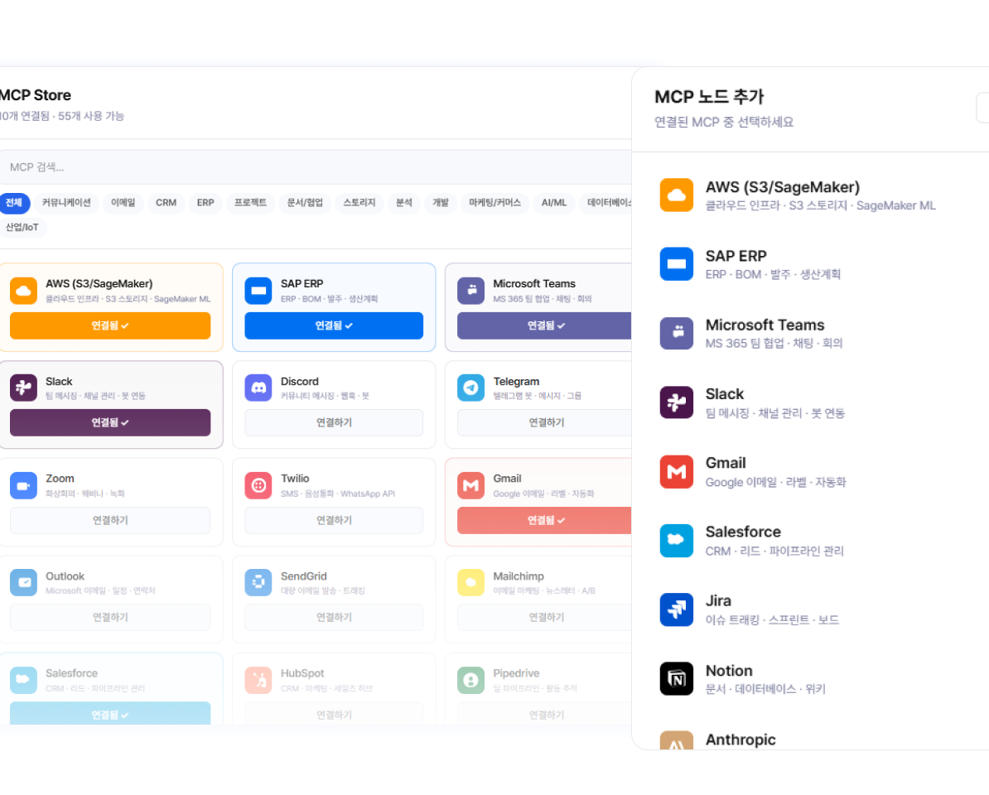Click the Telegram paper-plane icon
This screenshot has height=795, width=989.
(470, 388)
